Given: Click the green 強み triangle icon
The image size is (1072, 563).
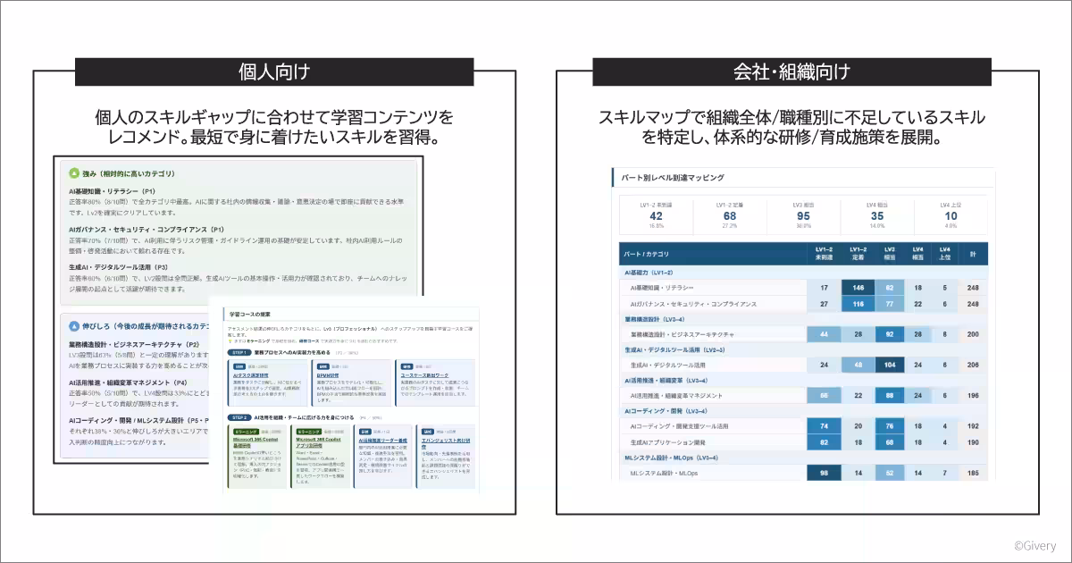Looking at the screenshot, I should (73, 173).
